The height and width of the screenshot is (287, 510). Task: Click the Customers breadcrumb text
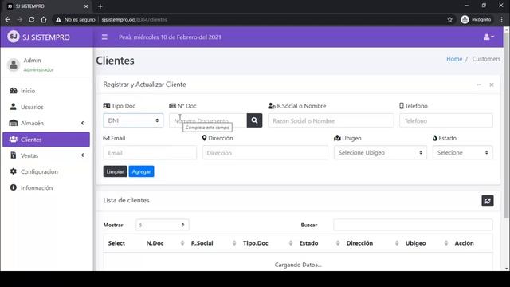point(486,59)
